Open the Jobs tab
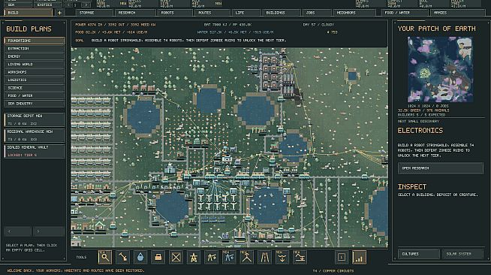 [317, 13]
